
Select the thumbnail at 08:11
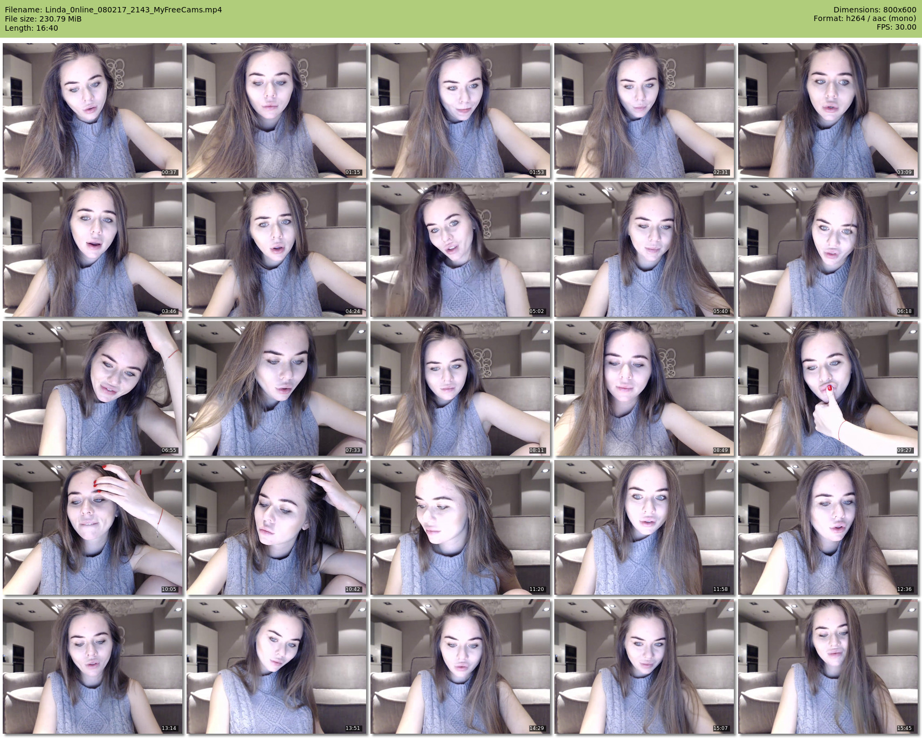460,388
